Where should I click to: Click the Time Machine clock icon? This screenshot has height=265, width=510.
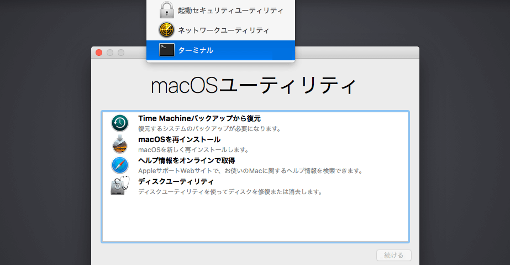120,123
